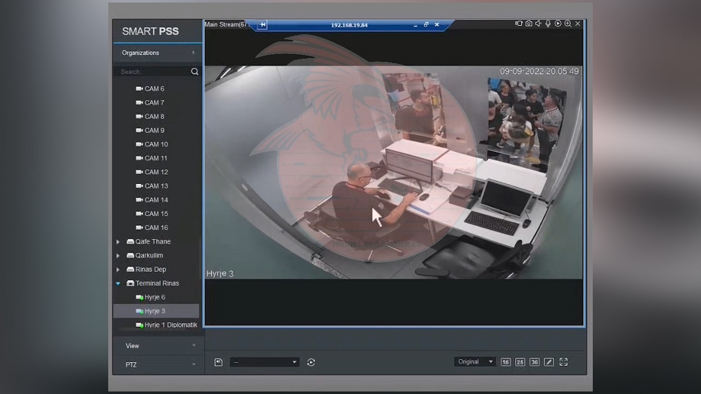
Task: Open the Original aspect ratio dropdown
Action: (x=475, y=362)
